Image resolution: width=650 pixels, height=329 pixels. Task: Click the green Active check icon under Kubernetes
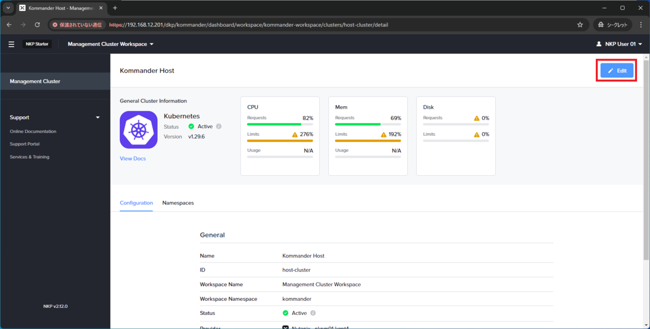[191, 126]
